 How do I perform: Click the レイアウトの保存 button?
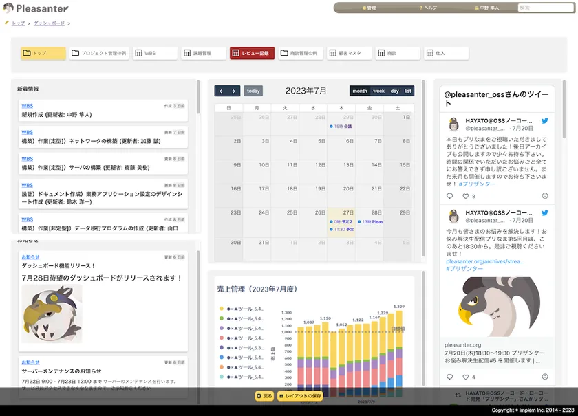coord(300,396)
